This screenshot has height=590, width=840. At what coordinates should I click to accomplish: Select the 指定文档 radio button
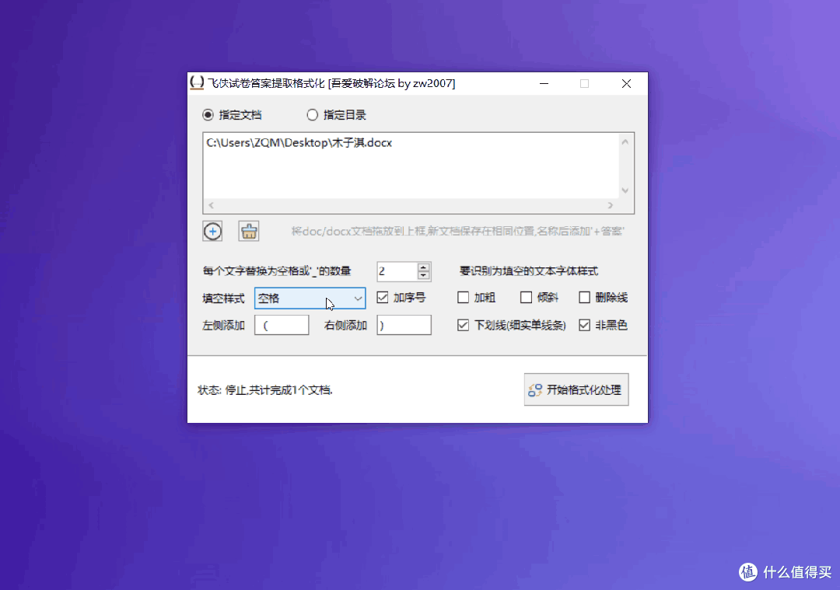[208, 114]
